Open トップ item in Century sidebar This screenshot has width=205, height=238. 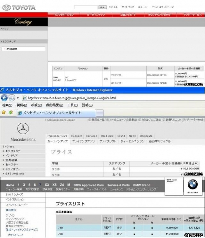click(24, 29)
